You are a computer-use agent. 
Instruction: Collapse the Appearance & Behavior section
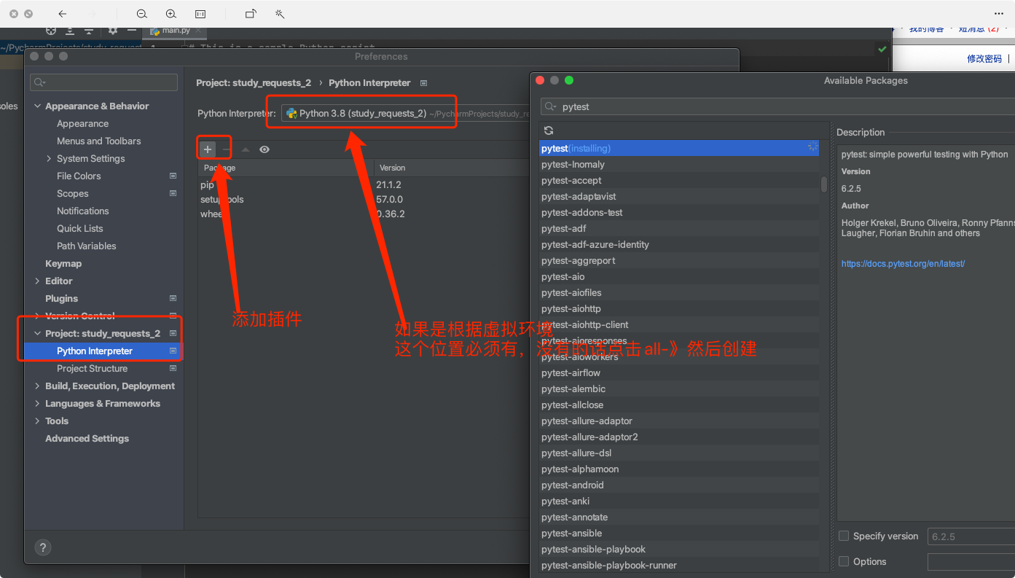(x=38, y=106)
